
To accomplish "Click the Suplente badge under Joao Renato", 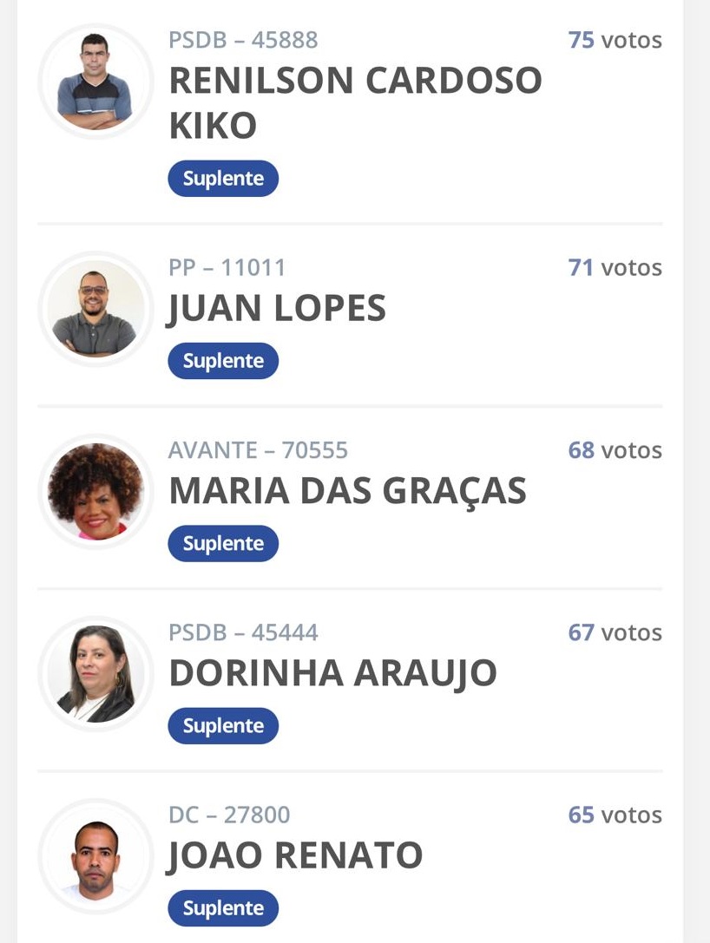I will (223, 907).
